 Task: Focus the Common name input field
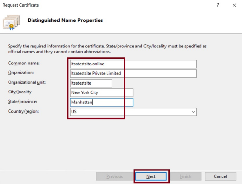coord(133,64)
